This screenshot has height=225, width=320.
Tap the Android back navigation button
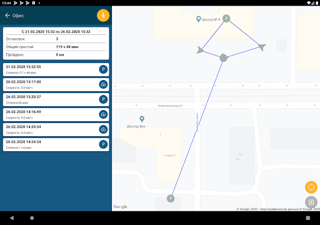tap(12, 218)
